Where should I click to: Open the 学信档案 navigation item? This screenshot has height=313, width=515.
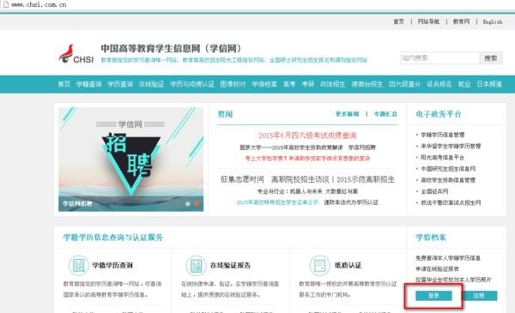pos(264,84)
